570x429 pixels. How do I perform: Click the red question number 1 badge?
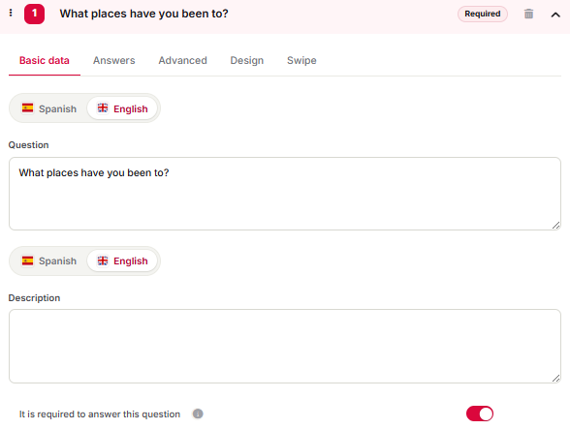coord(34,14)
